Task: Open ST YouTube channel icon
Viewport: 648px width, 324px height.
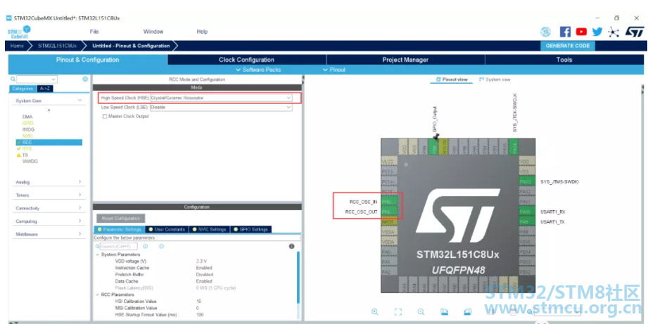Action: click(x=581, y=32)
